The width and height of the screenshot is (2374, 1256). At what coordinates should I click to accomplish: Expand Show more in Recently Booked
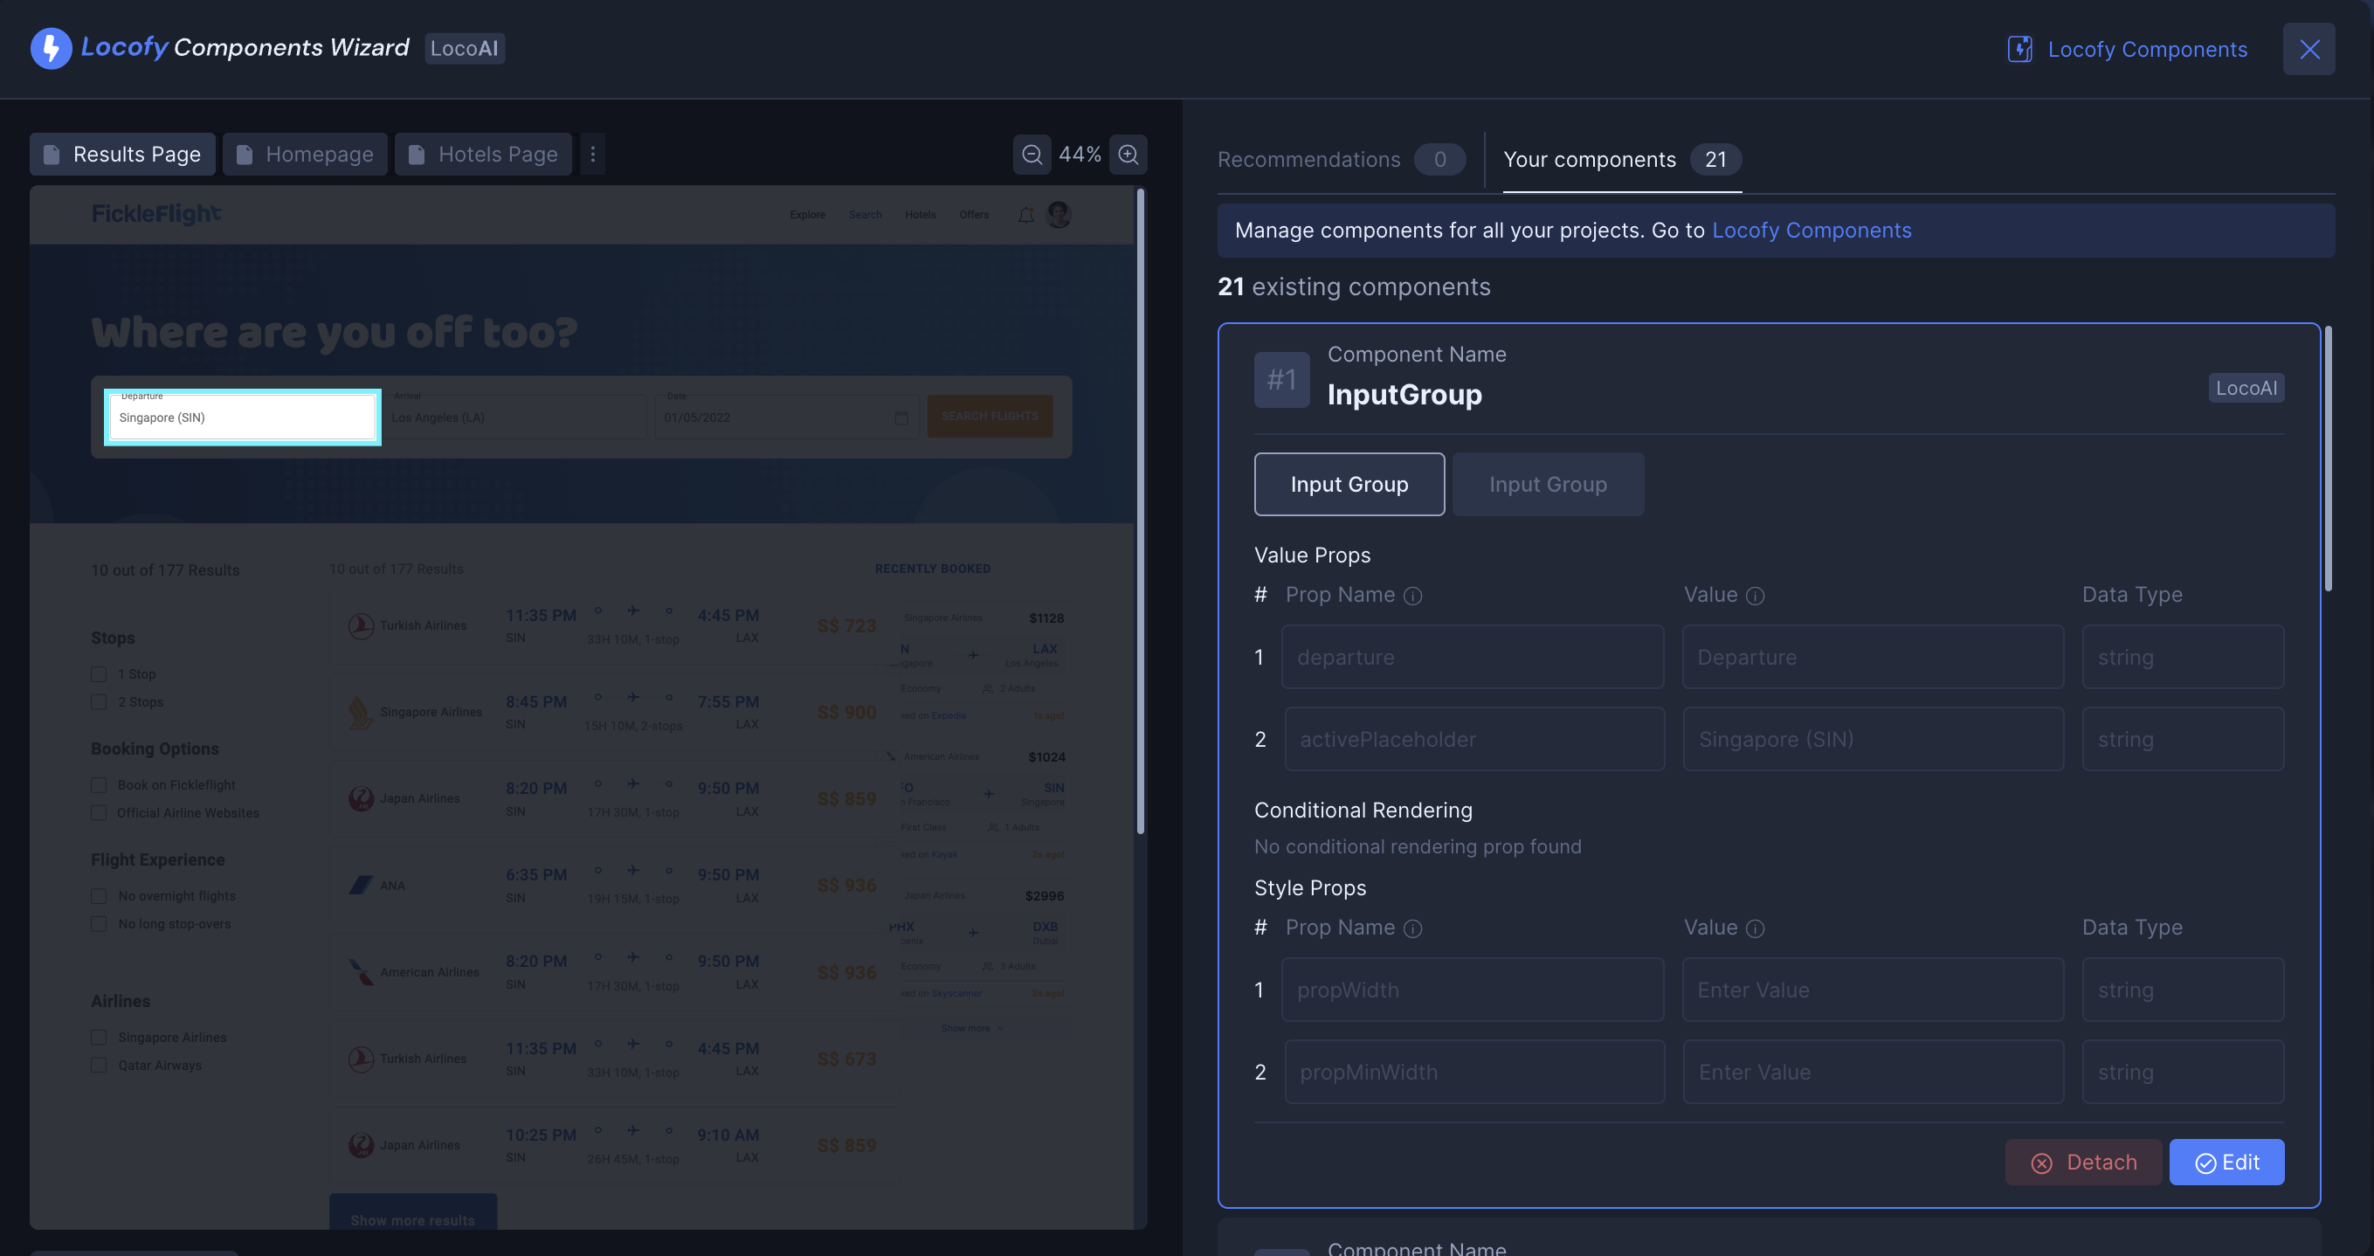(x=970, y=1027)
